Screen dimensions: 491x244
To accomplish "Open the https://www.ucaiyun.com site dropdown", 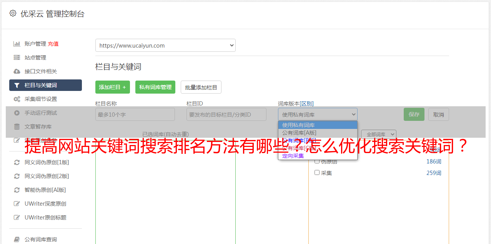I will point(165,45).
